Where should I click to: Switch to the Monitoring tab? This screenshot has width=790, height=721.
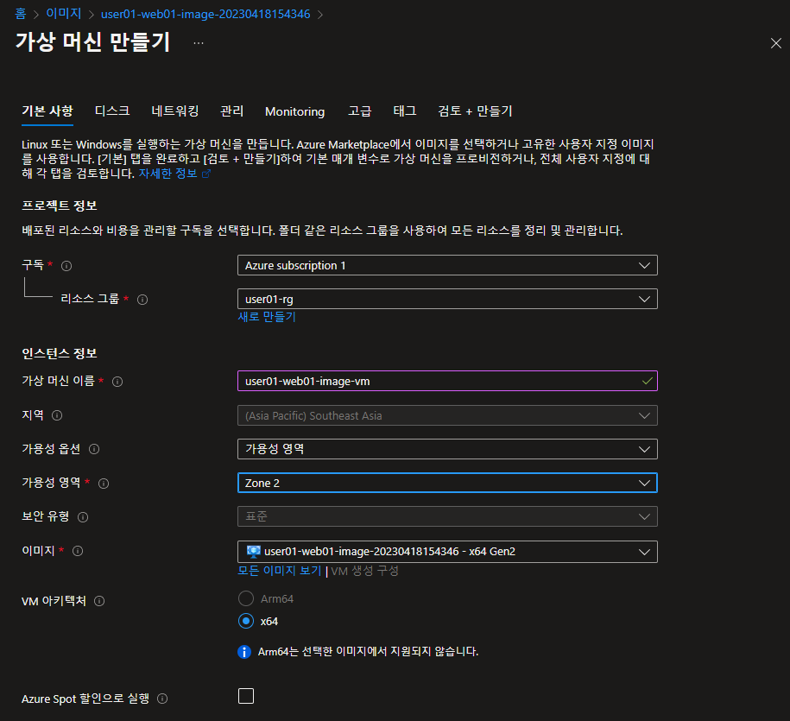[x=295, y=111]
